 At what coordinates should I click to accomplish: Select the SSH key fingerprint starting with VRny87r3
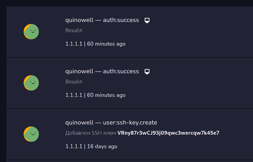coord(168,133)
